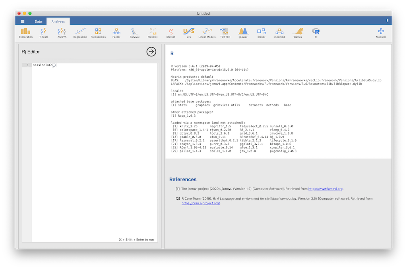
Task: Click the sessionInfo() code text
Action: (x=44, y=65)
